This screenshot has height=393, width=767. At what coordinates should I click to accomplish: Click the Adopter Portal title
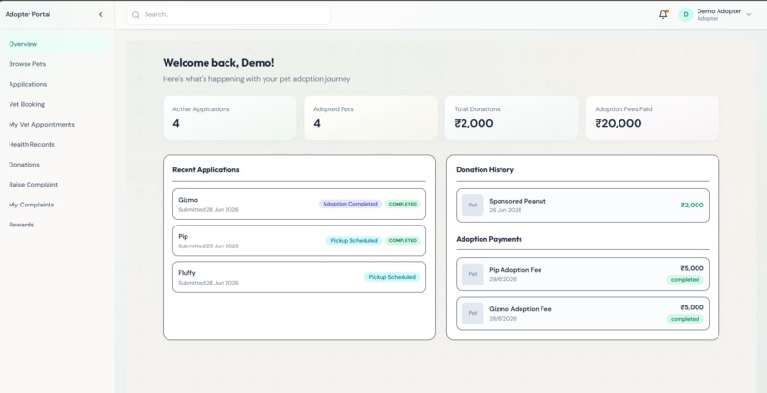28,14
